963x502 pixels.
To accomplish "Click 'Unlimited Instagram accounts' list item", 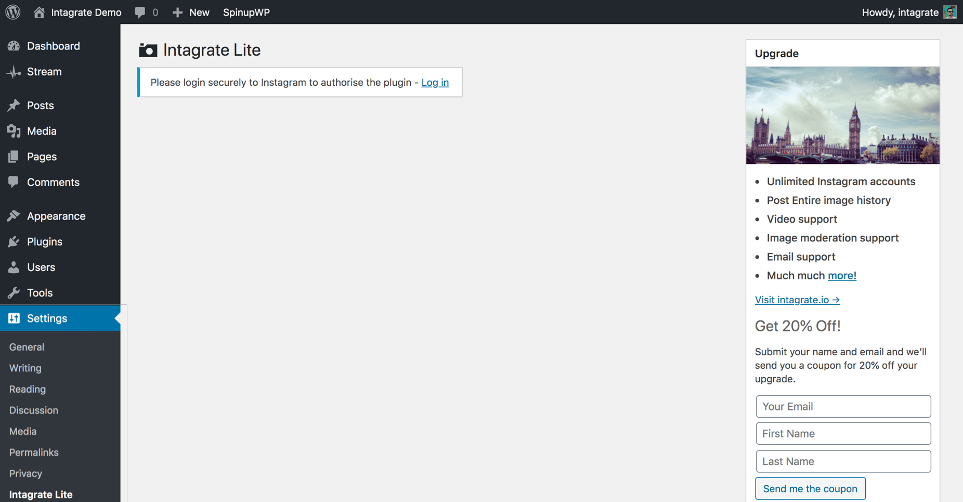I will click(x=841, y=182).
